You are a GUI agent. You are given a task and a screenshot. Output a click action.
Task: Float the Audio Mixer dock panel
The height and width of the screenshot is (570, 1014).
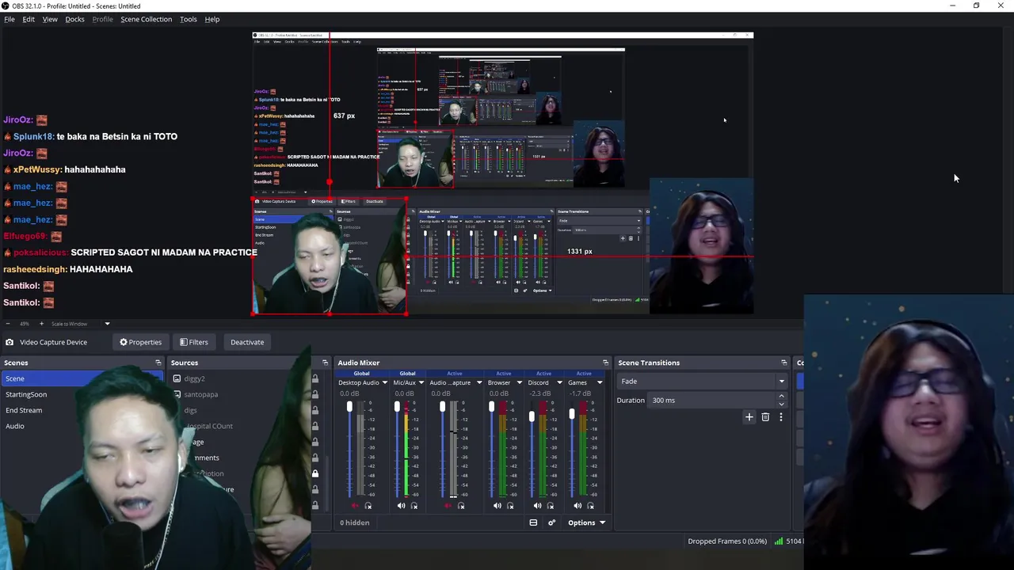605,363
